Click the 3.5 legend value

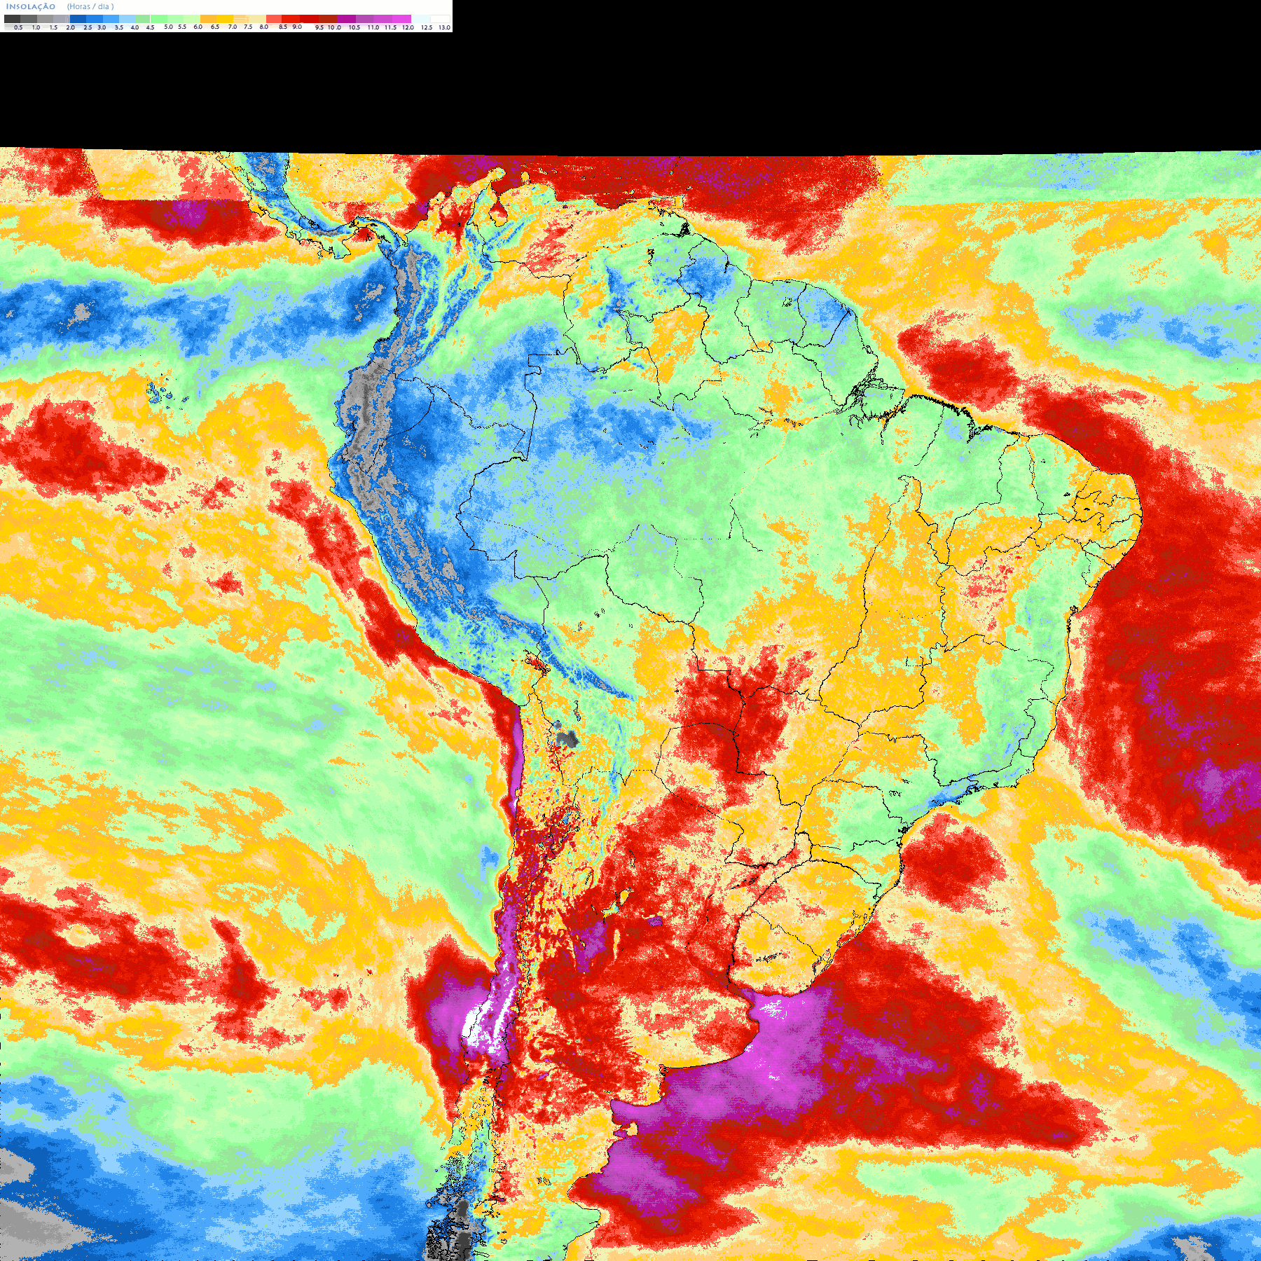tap(119, 27)
